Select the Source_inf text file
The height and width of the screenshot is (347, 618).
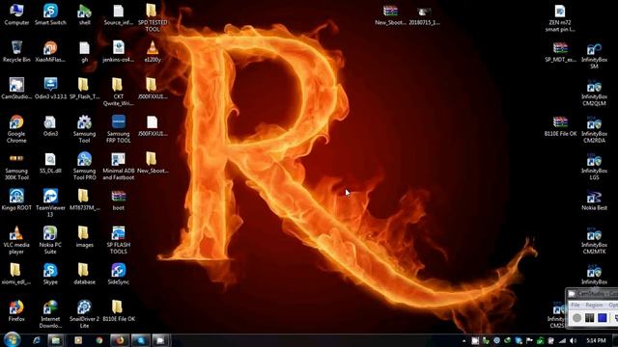pyautogui.click(x=118, y=14)
